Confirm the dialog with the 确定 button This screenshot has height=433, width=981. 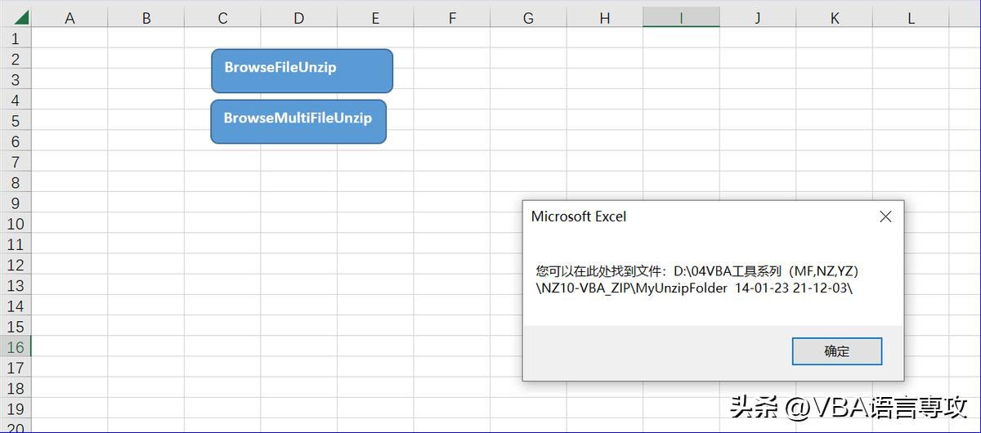837,351
